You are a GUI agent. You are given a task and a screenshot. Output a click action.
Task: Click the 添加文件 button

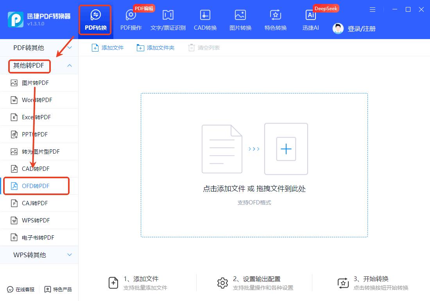pos(107,47)
